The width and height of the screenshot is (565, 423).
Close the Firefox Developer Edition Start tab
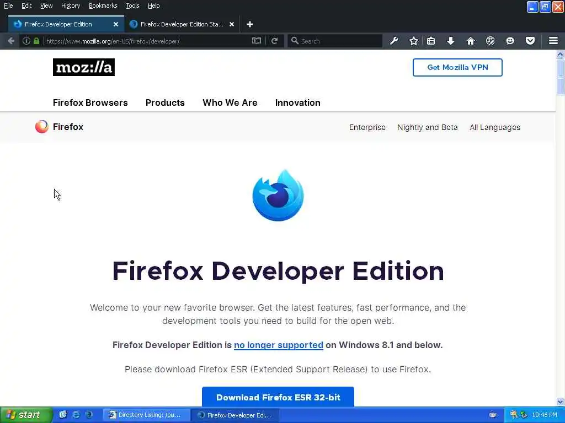(232, 24)
